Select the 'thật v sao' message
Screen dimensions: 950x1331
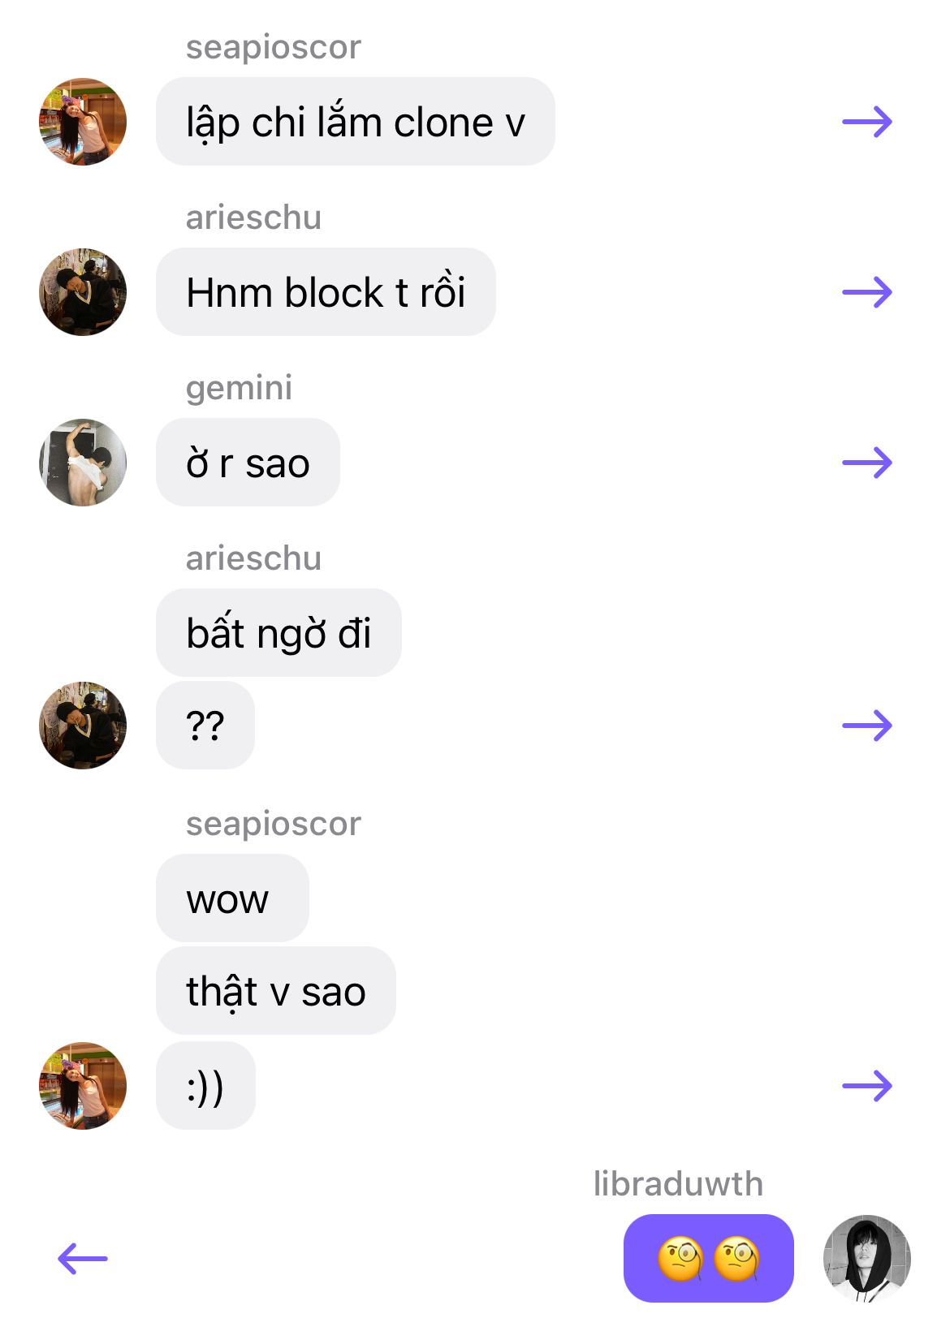click(276, 991)
